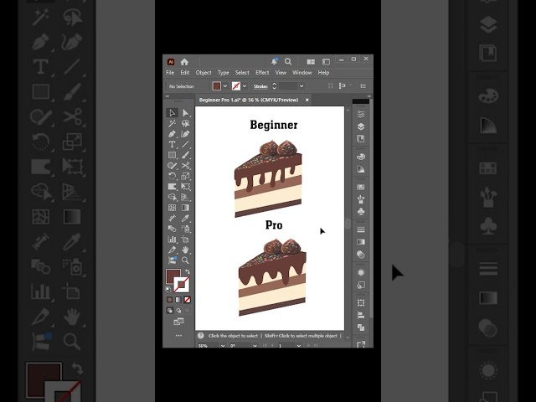Choose the Free Transform tool
This screenshot has width=536, height=402.
click(185, 187)
